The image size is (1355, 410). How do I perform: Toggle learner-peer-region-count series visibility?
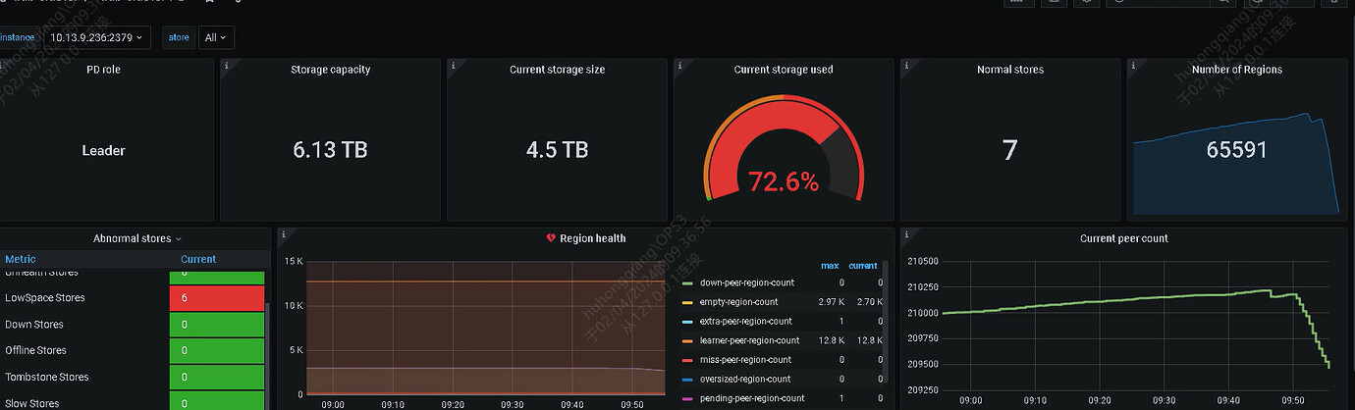(x=749, y=340)
